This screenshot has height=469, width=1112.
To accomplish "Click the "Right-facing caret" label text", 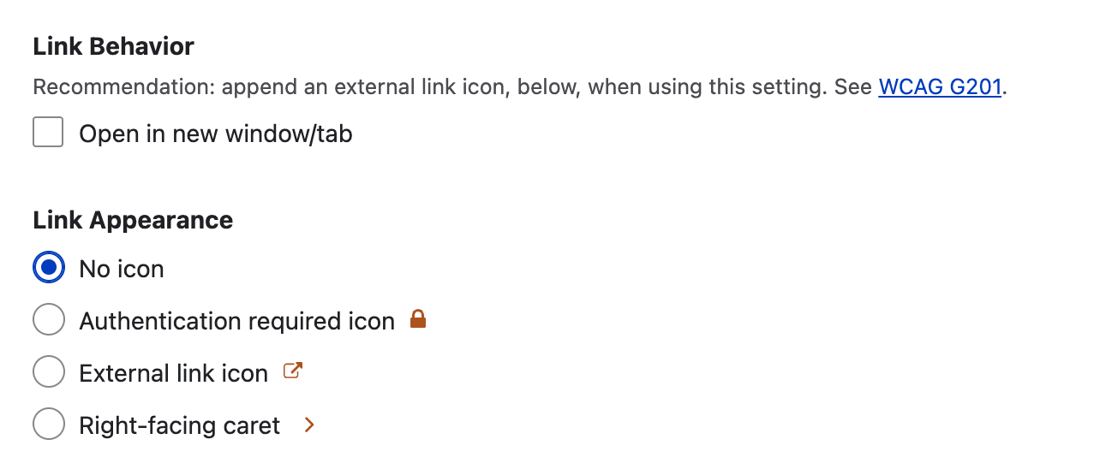I will point(179,425).
